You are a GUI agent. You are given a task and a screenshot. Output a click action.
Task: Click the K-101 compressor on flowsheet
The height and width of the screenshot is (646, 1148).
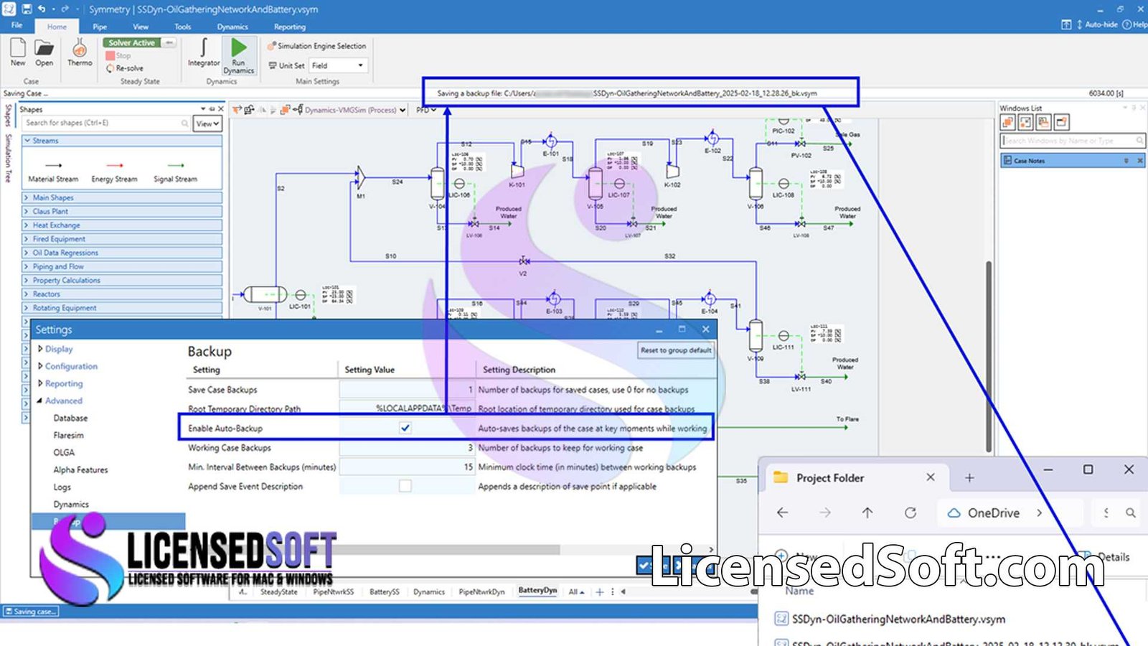(517, 171)
